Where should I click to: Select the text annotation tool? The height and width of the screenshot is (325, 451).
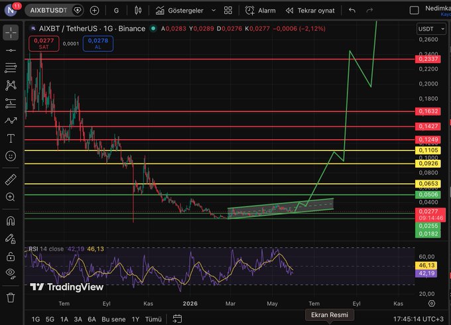[11, 139]
